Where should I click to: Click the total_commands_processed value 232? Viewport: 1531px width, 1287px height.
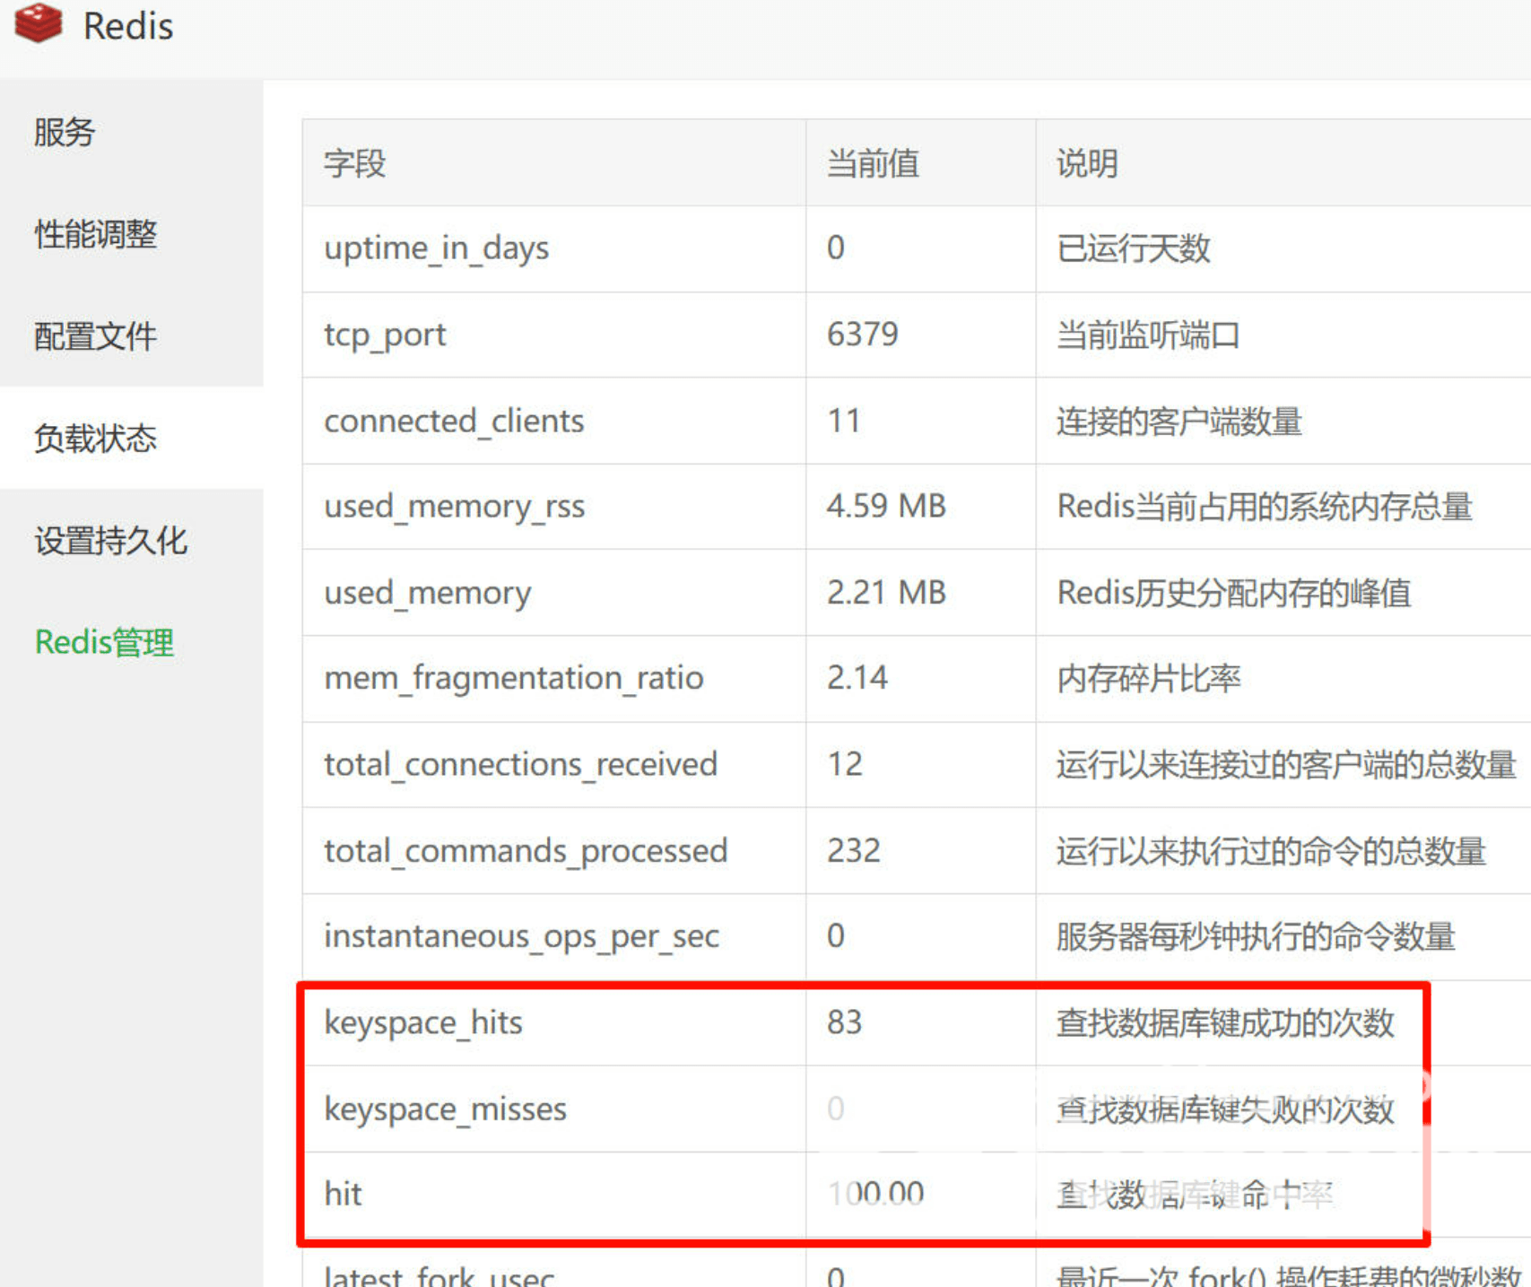tap(853, 850)
